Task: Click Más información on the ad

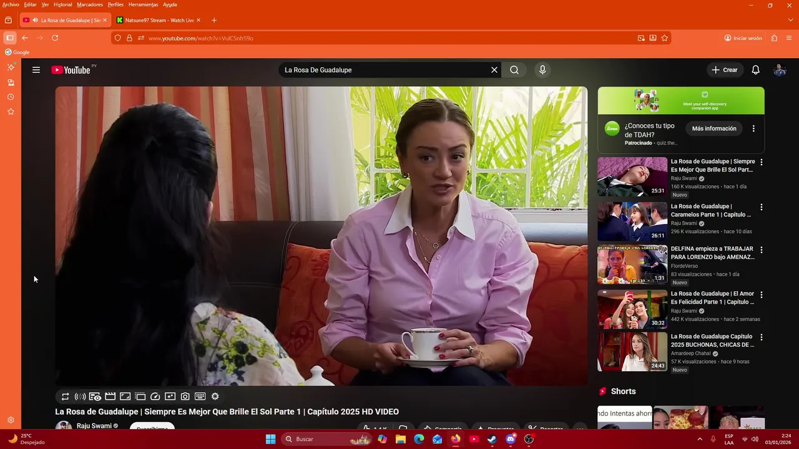Action: 714,128
